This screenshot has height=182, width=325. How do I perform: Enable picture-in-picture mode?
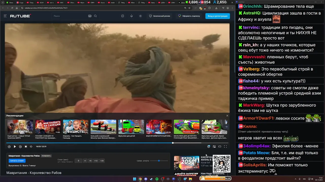[214, 147]
